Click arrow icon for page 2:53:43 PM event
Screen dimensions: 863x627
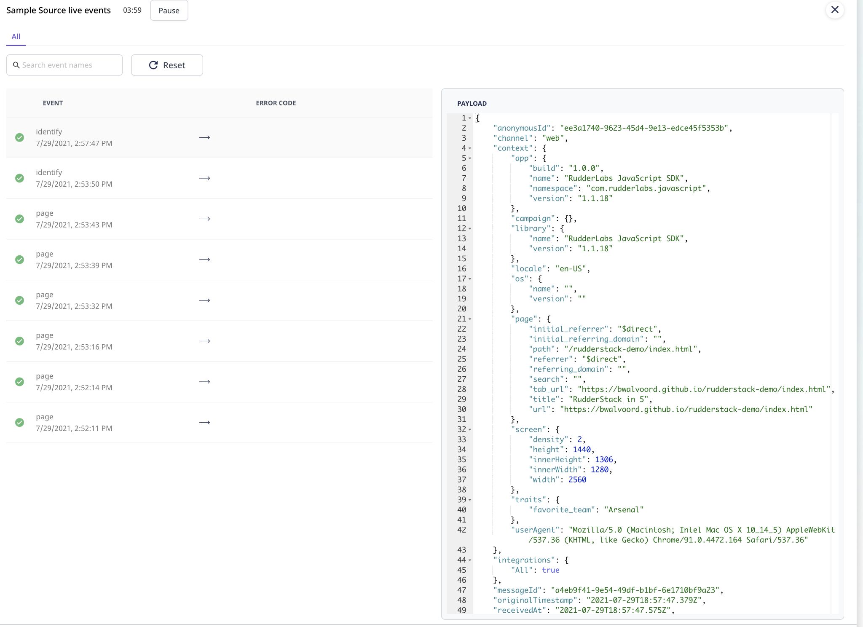[204, 219]
